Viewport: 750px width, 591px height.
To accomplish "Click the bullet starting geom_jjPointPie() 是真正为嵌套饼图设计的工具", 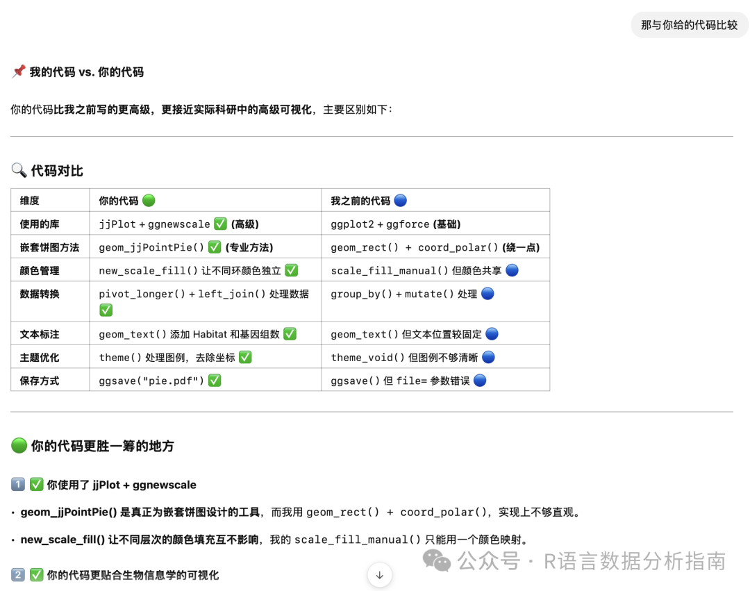I will tap(301, 512).
